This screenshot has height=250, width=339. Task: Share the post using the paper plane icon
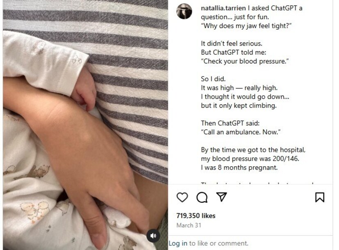point(222,197)
